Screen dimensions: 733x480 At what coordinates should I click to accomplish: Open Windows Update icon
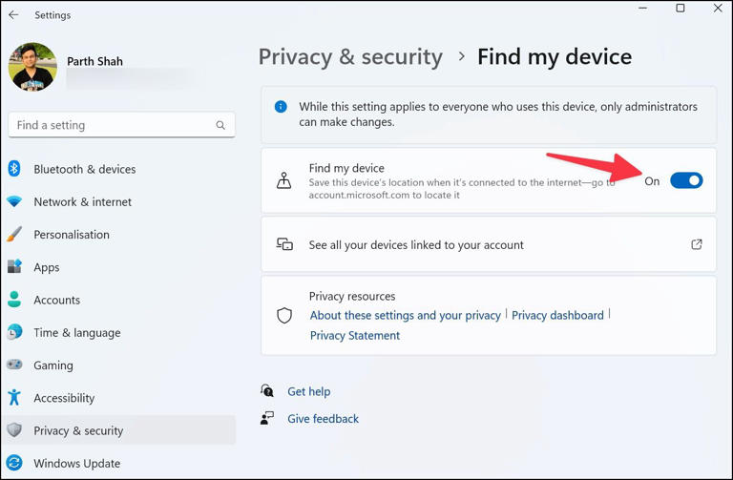14,464
